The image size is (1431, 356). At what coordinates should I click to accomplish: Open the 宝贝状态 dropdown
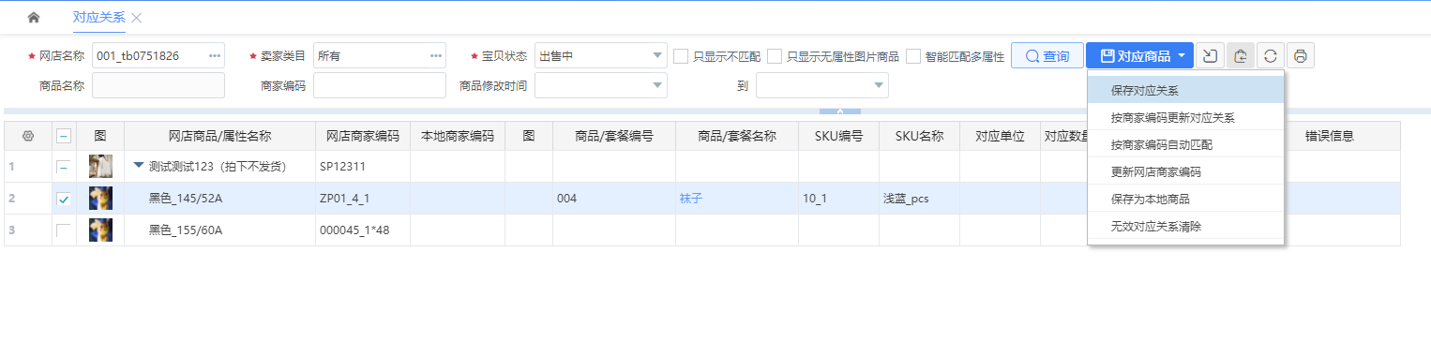pos(600,56)
